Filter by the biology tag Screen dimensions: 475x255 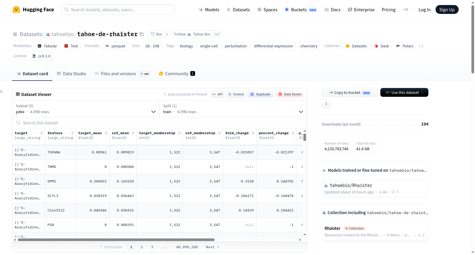tap(186, 46)
